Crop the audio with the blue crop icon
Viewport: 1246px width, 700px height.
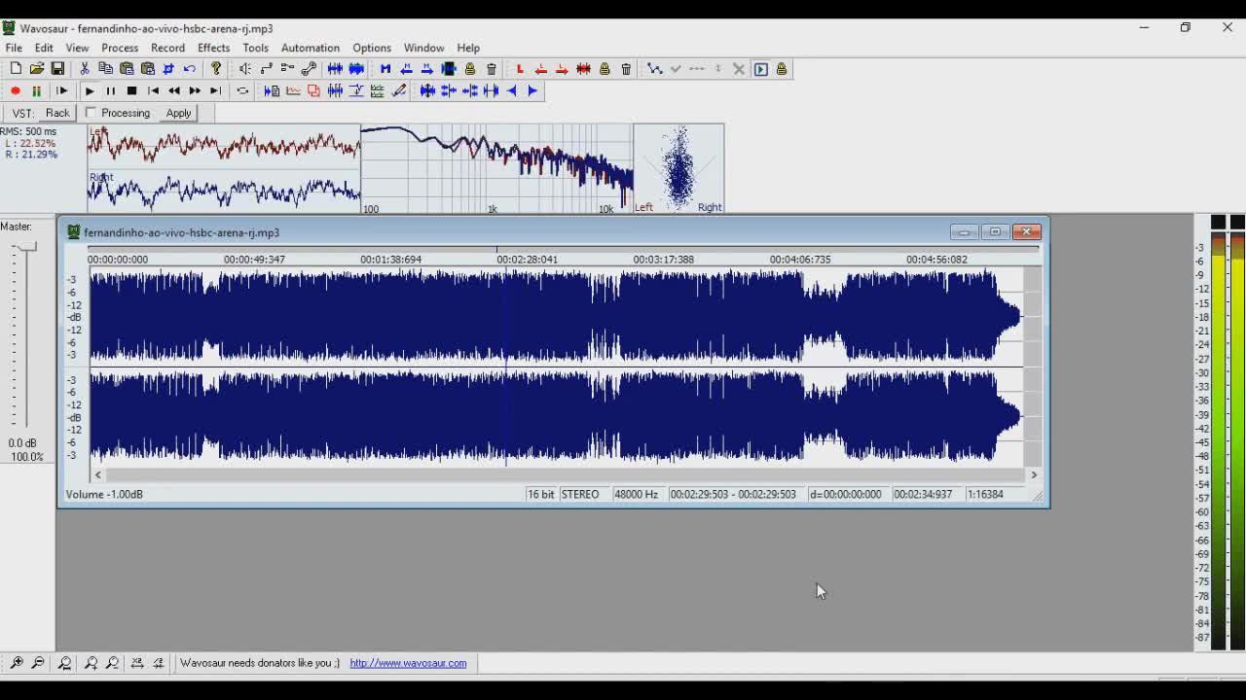click(x=168, y=69)
